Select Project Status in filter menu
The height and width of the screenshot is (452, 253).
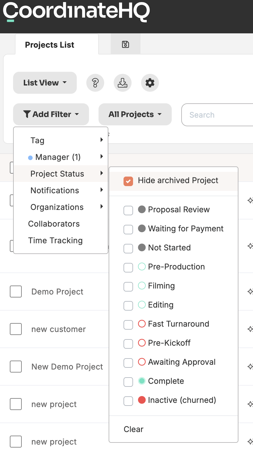point(61,174)
